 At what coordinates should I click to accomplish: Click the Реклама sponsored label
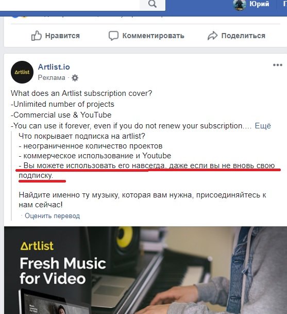click(52, 78)
